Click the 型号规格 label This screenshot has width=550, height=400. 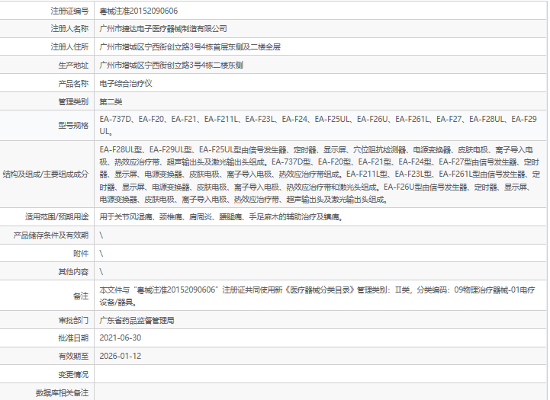point(73,126)
